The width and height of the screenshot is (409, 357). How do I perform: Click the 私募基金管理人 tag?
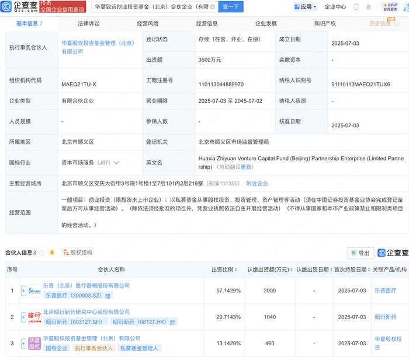click(139, 348)
